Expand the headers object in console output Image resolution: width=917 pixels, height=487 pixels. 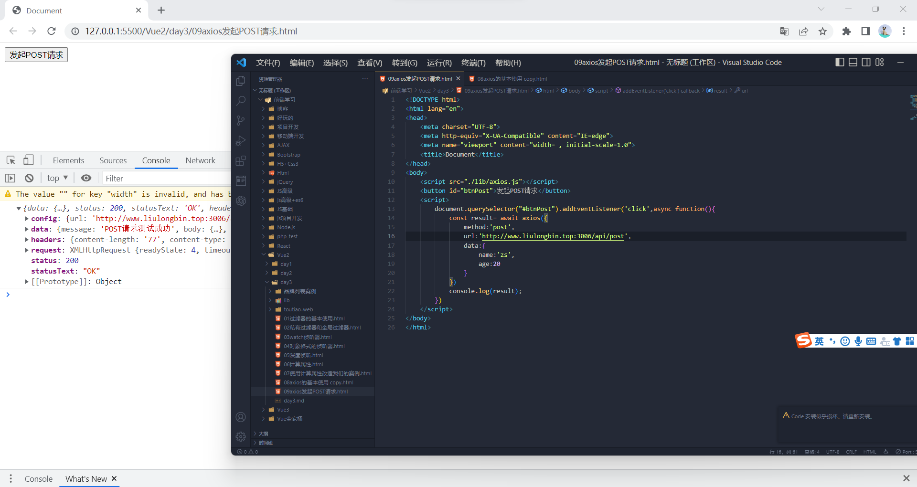pos(26,239)
